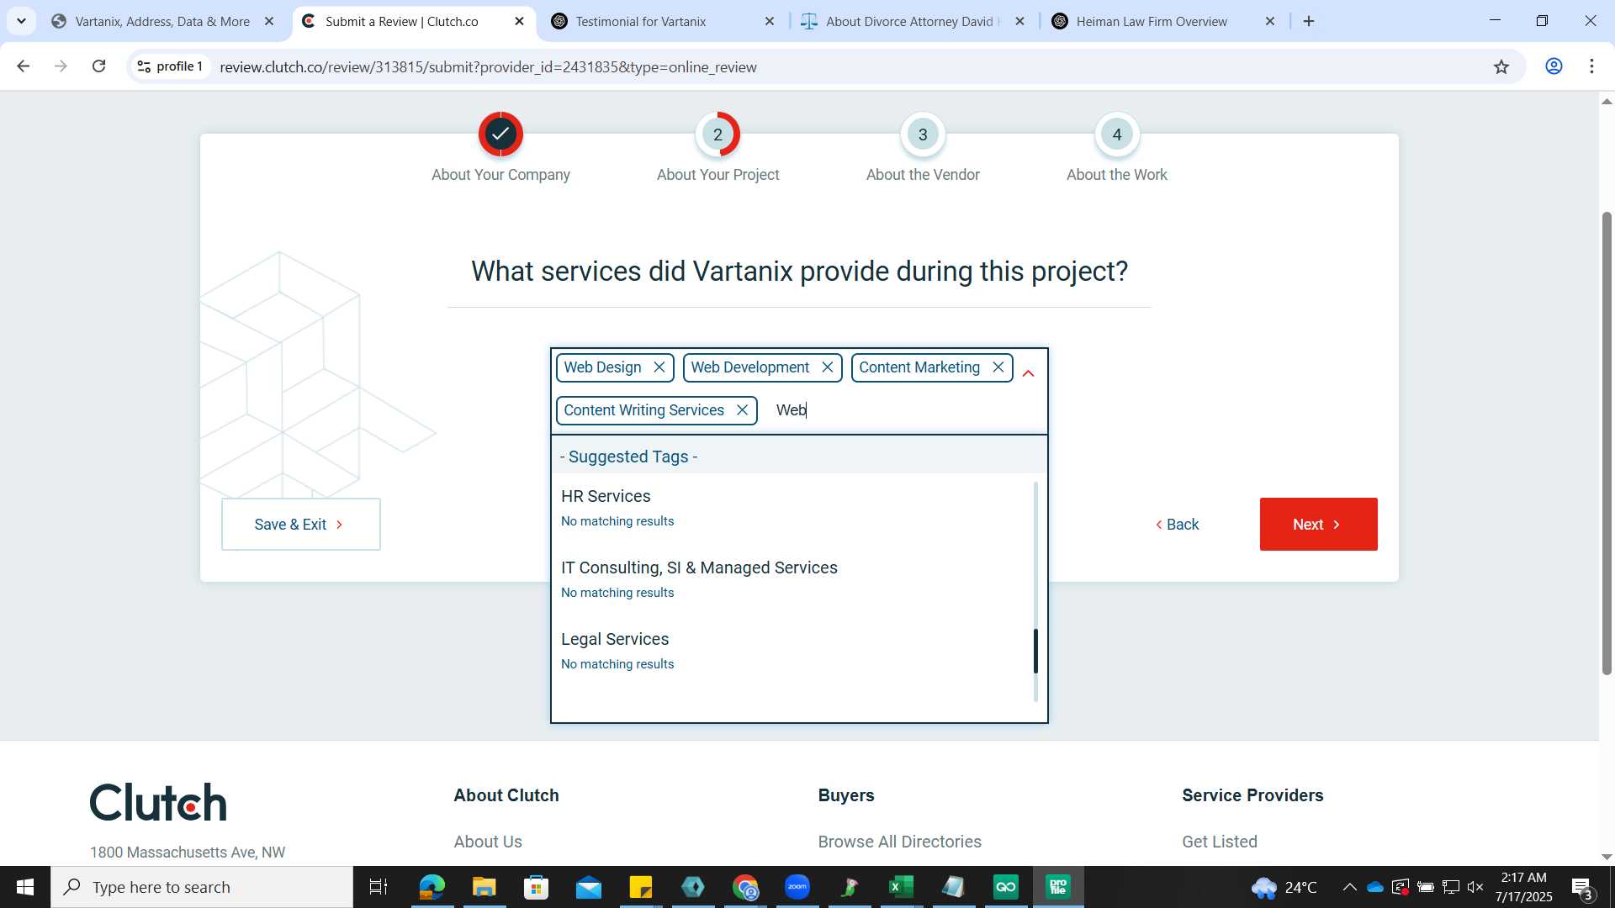Open Excel from the taskbar
The width and height of the screenshot is (1615, 908).
coord(902,887)
